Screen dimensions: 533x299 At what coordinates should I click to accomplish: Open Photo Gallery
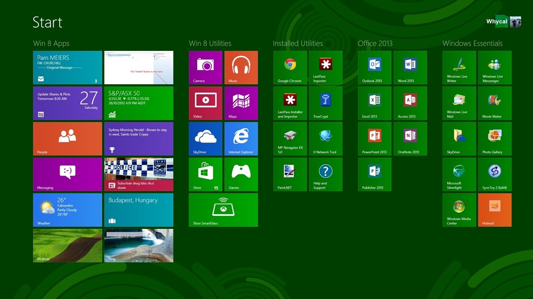point(495,139)
